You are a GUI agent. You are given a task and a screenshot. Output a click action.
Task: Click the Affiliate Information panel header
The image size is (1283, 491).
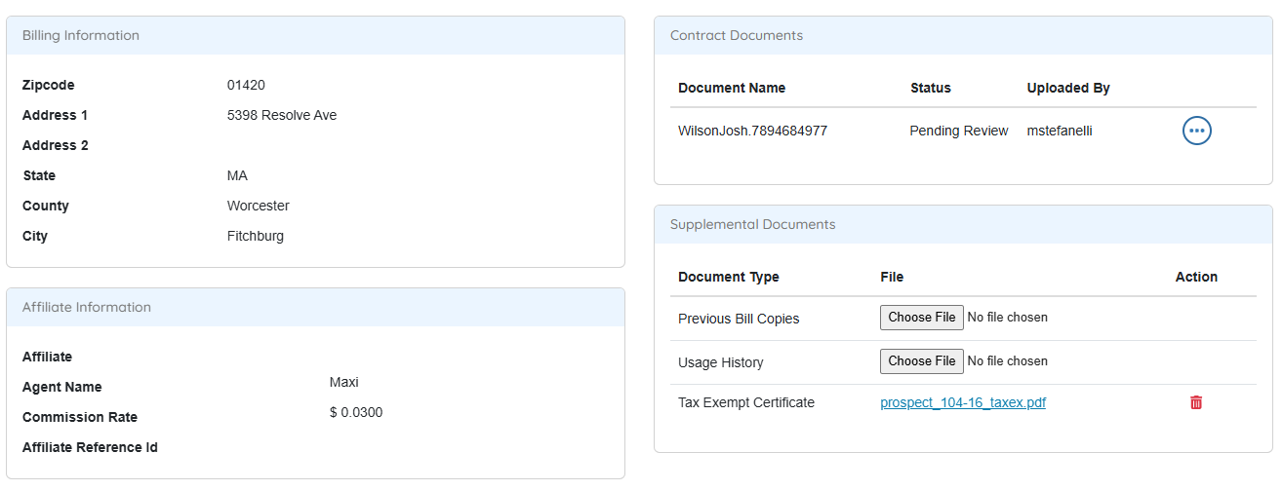click(x=87, y=308)
